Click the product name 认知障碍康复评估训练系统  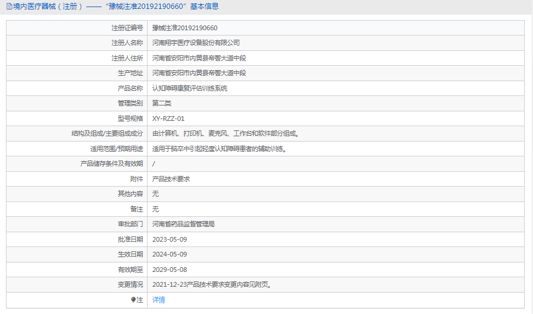pyautogui.click(x=190, y=88)
